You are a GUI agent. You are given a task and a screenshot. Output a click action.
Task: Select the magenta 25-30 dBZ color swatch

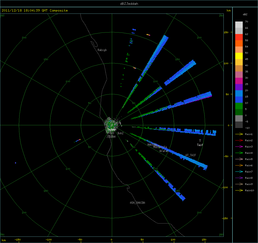[239, 81]
